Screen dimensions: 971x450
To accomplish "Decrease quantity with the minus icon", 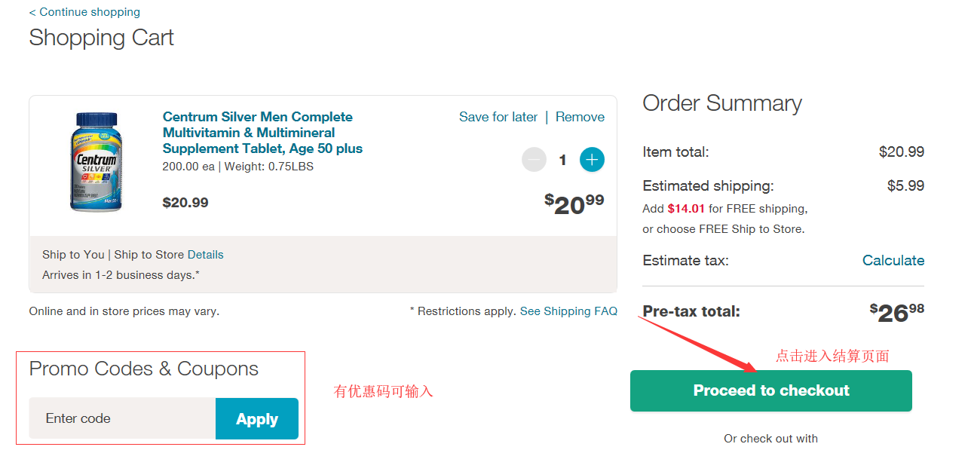I will [534, 160].
